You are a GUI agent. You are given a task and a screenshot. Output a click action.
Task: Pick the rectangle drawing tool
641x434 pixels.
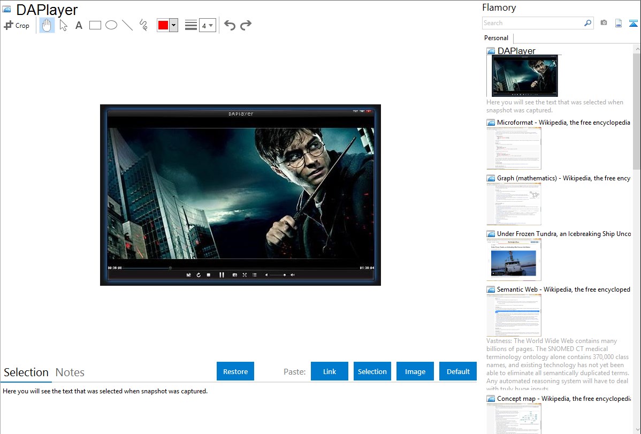(95, 25)
